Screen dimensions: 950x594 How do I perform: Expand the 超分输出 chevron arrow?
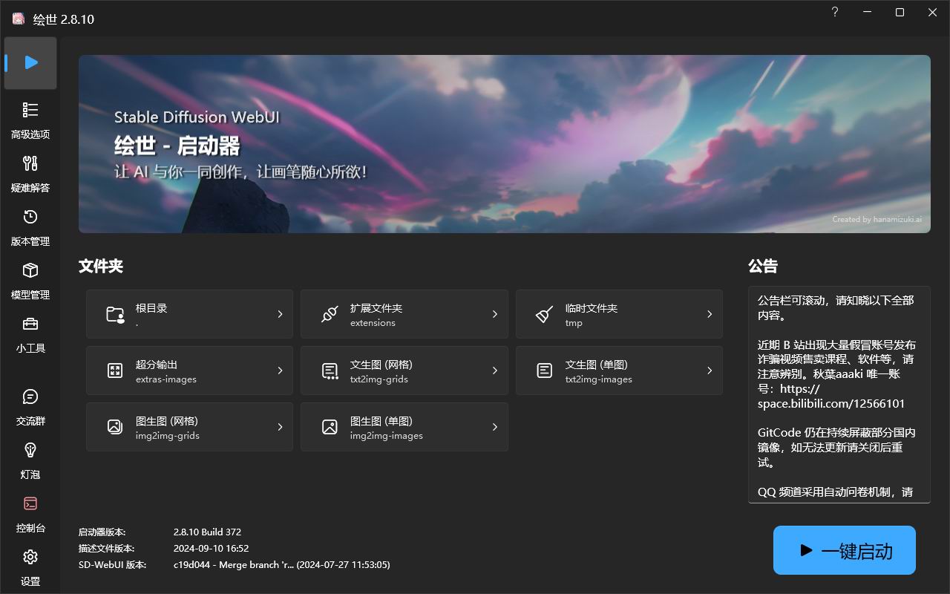280,371
